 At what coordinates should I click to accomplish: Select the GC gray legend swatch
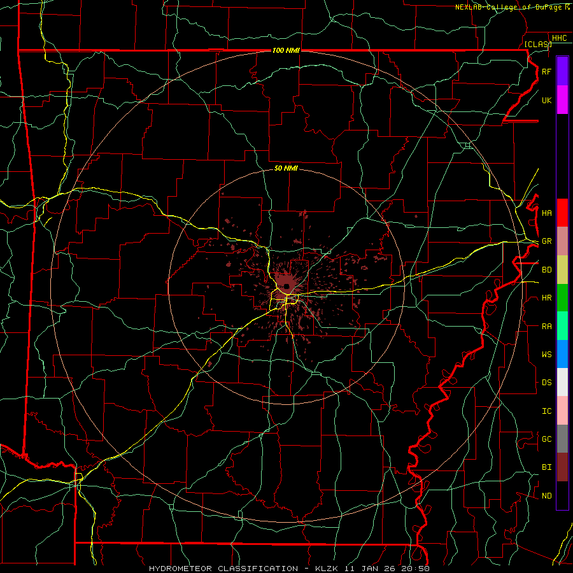(x=562, y=439)
